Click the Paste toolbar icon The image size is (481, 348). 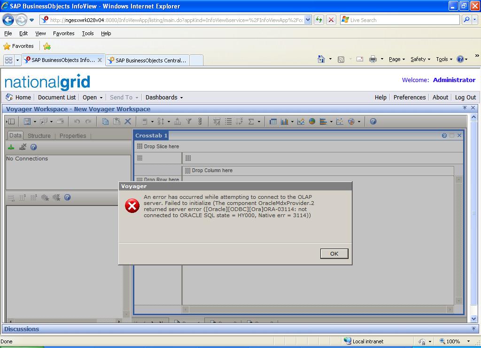(116, 121)
